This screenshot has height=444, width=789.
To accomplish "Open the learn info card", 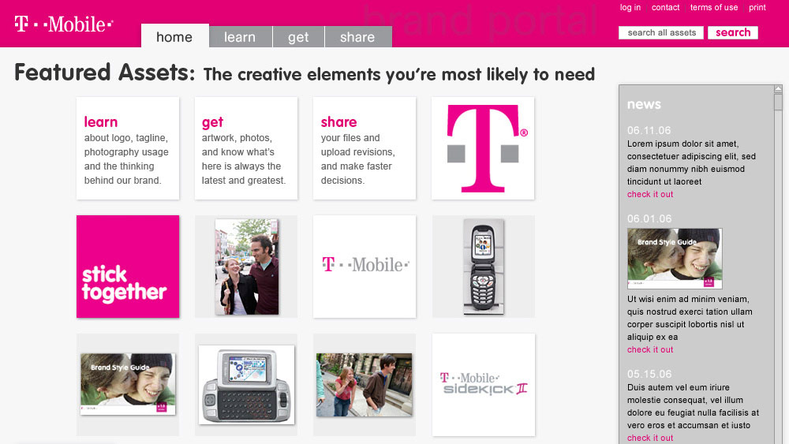I will pyautogui.click(x=128, y=148).
